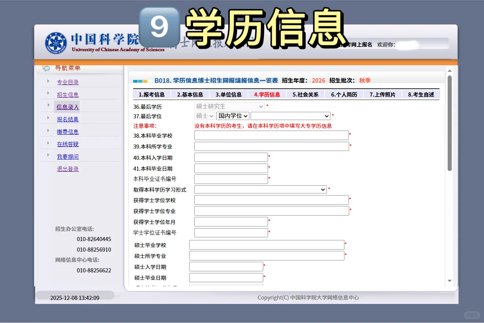Image resolution: width=484 pixels, height=323 pixels.
Task: Click the 退出登录 link
Action: (68, 169)
